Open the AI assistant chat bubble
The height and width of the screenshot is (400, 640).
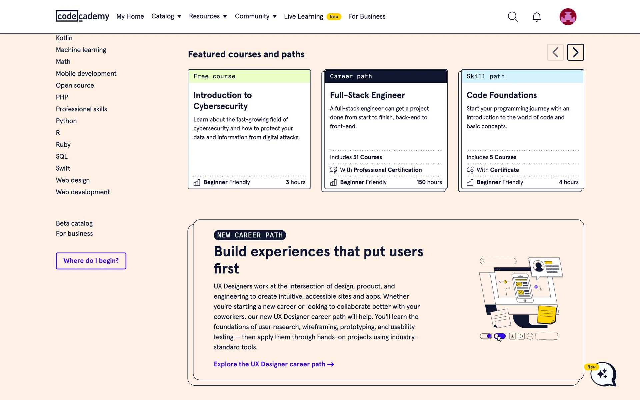click(603, 374)
